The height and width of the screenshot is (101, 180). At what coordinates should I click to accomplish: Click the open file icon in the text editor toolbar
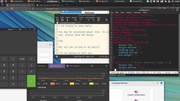pyautogui.click(x=62, y=20)
